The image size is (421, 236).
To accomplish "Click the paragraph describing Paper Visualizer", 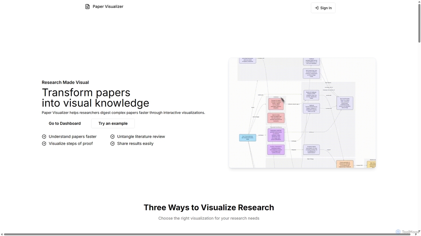I will (x=123, y=113).
